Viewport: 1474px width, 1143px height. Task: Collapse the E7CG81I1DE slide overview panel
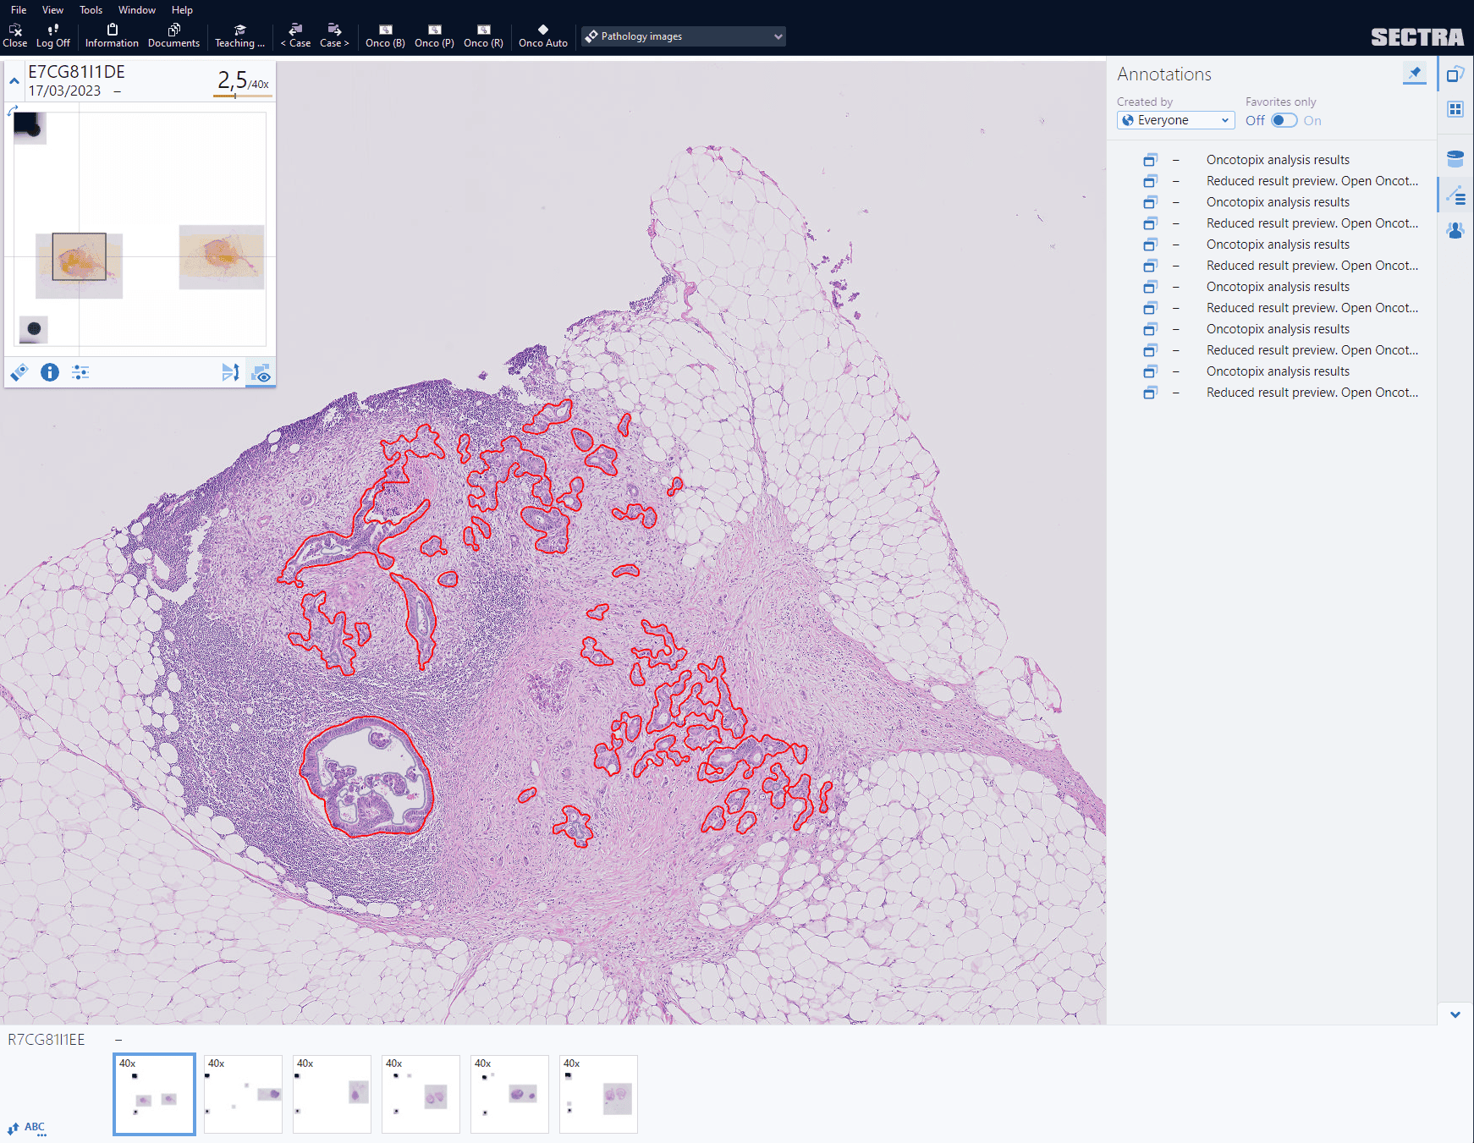coord(14,80)
